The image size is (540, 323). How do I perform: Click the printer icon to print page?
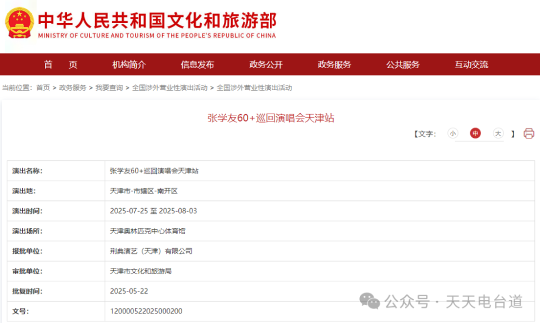[529, 133]
